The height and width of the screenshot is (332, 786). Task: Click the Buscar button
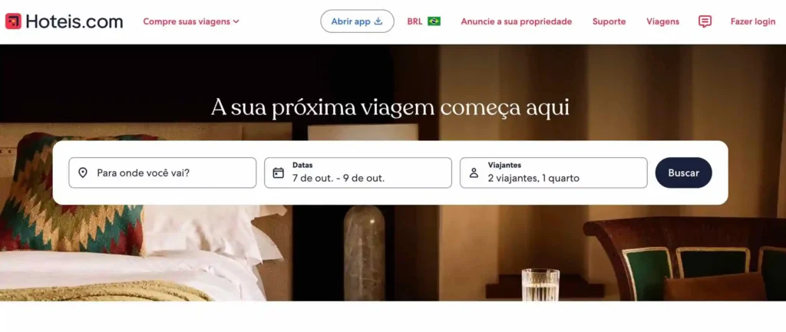(683, 173)
